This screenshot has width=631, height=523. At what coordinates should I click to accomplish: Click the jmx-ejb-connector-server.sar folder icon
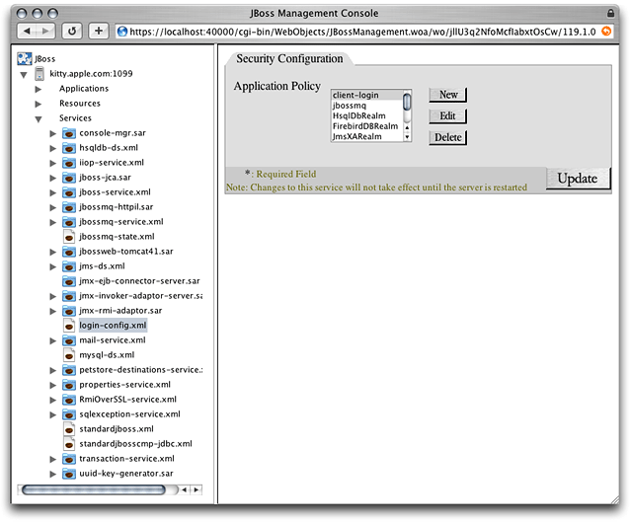pos(69,281)
